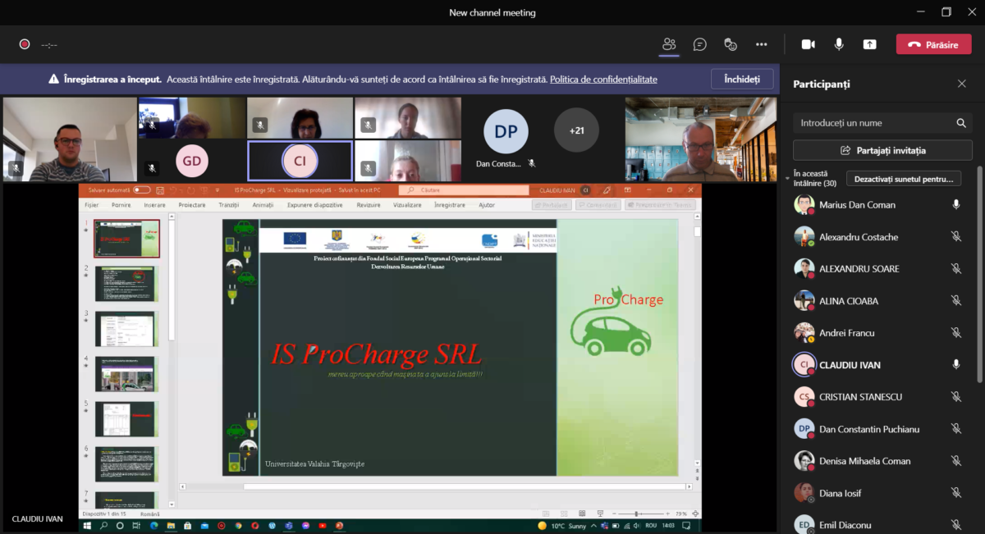Click the show participants icon

pos(669,44)
